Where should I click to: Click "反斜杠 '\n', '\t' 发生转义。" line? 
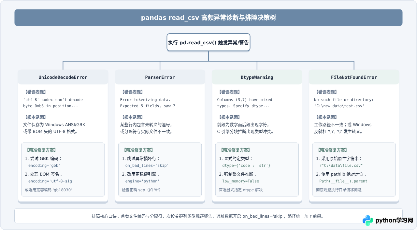[x=342, y=131]
